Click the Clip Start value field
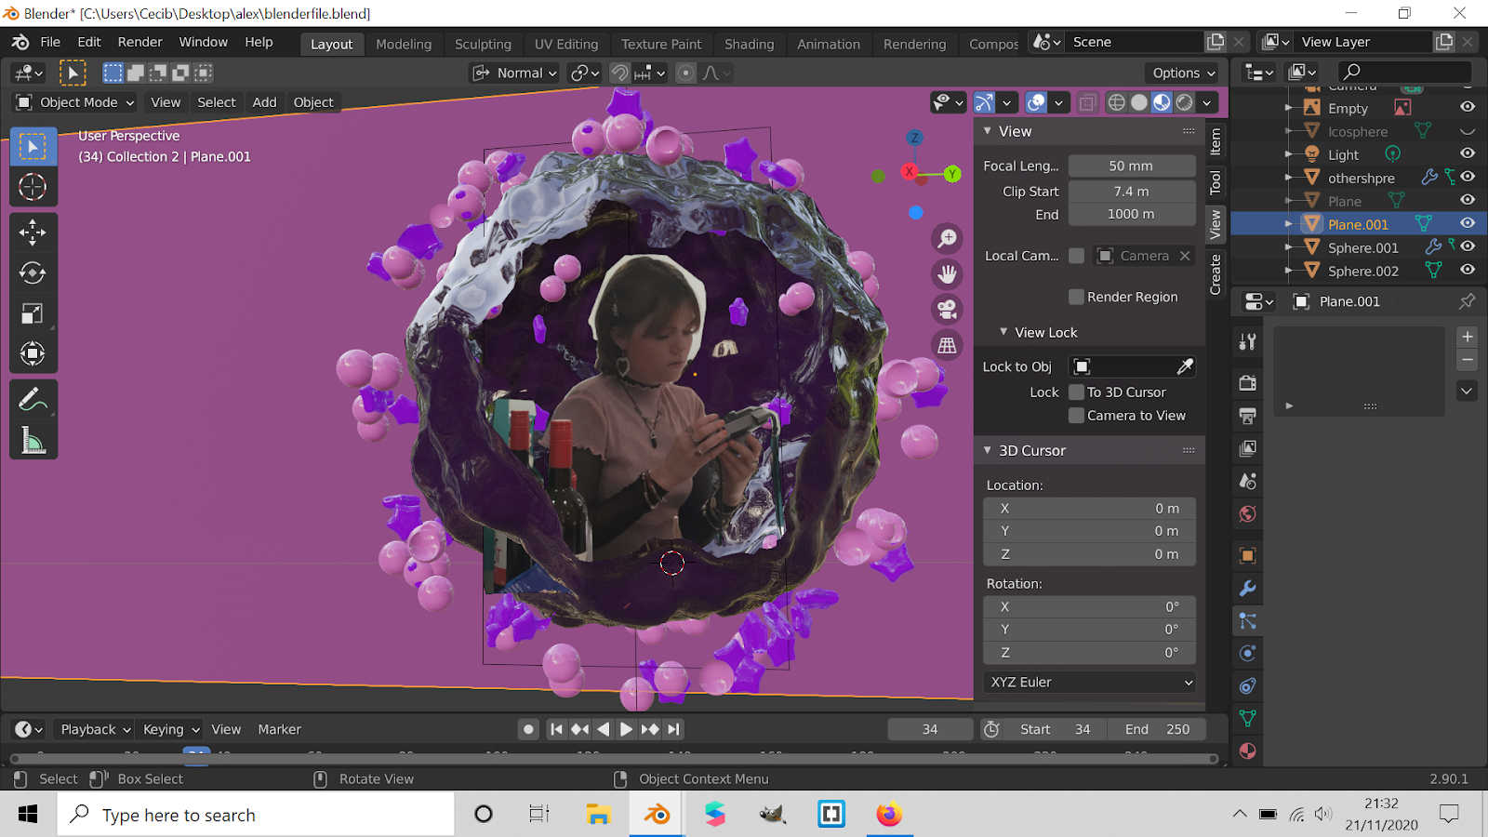This screenshot has height=837, width=1488. click(x=1131, y=192)
